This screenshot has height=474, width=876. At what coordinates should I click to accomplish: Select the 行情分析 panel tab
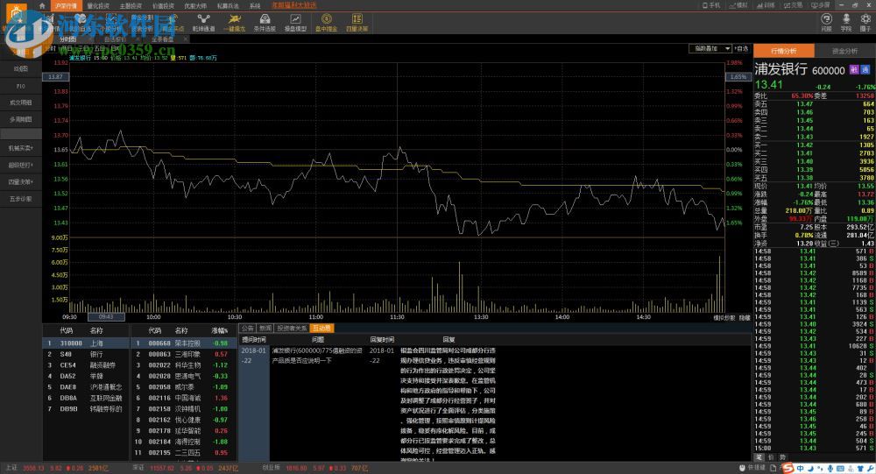(783, 51)
